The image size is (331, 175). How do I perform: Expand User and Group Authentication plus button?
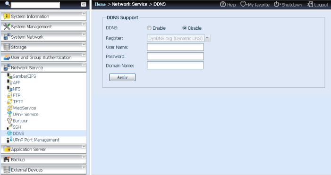point(84,55)
